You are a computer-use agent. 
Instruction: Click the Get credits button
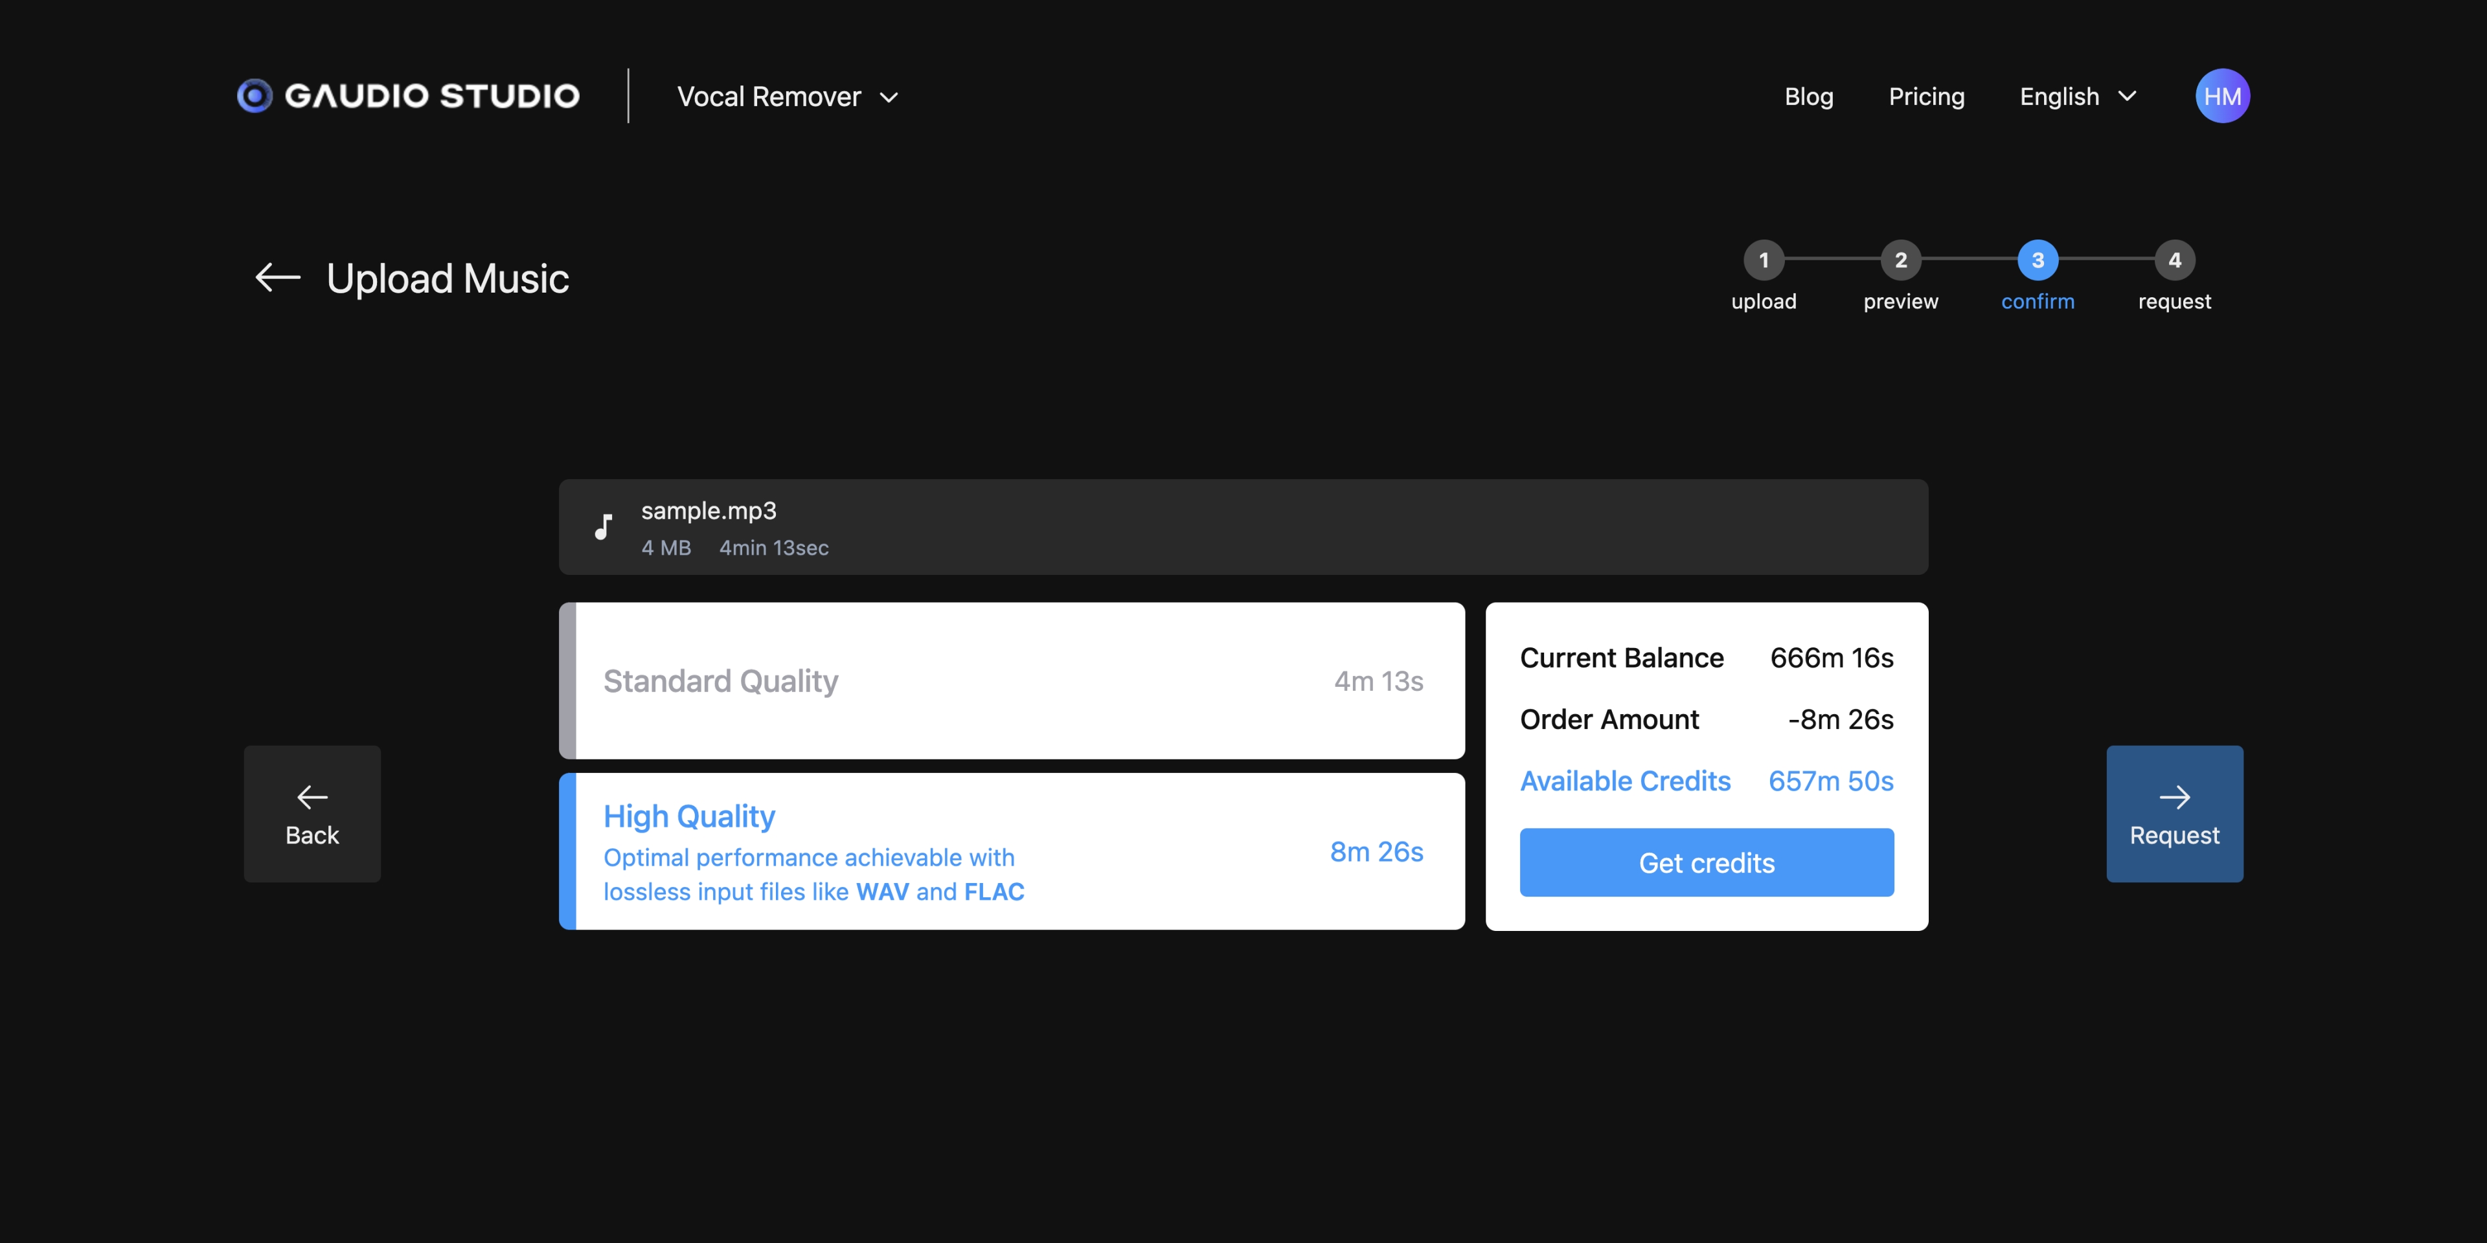coord(1706,862)
